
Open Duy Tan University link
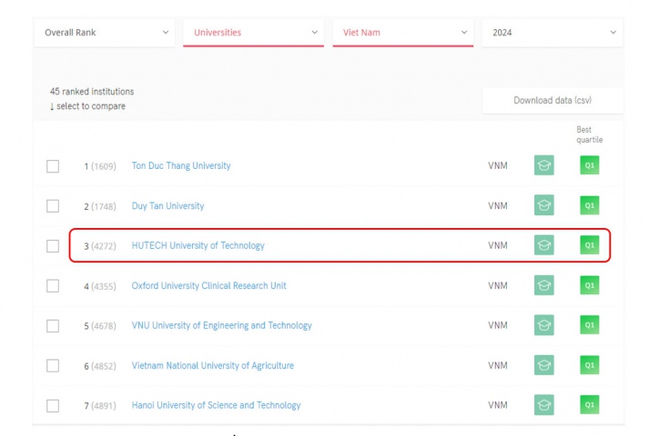point(167,205)
